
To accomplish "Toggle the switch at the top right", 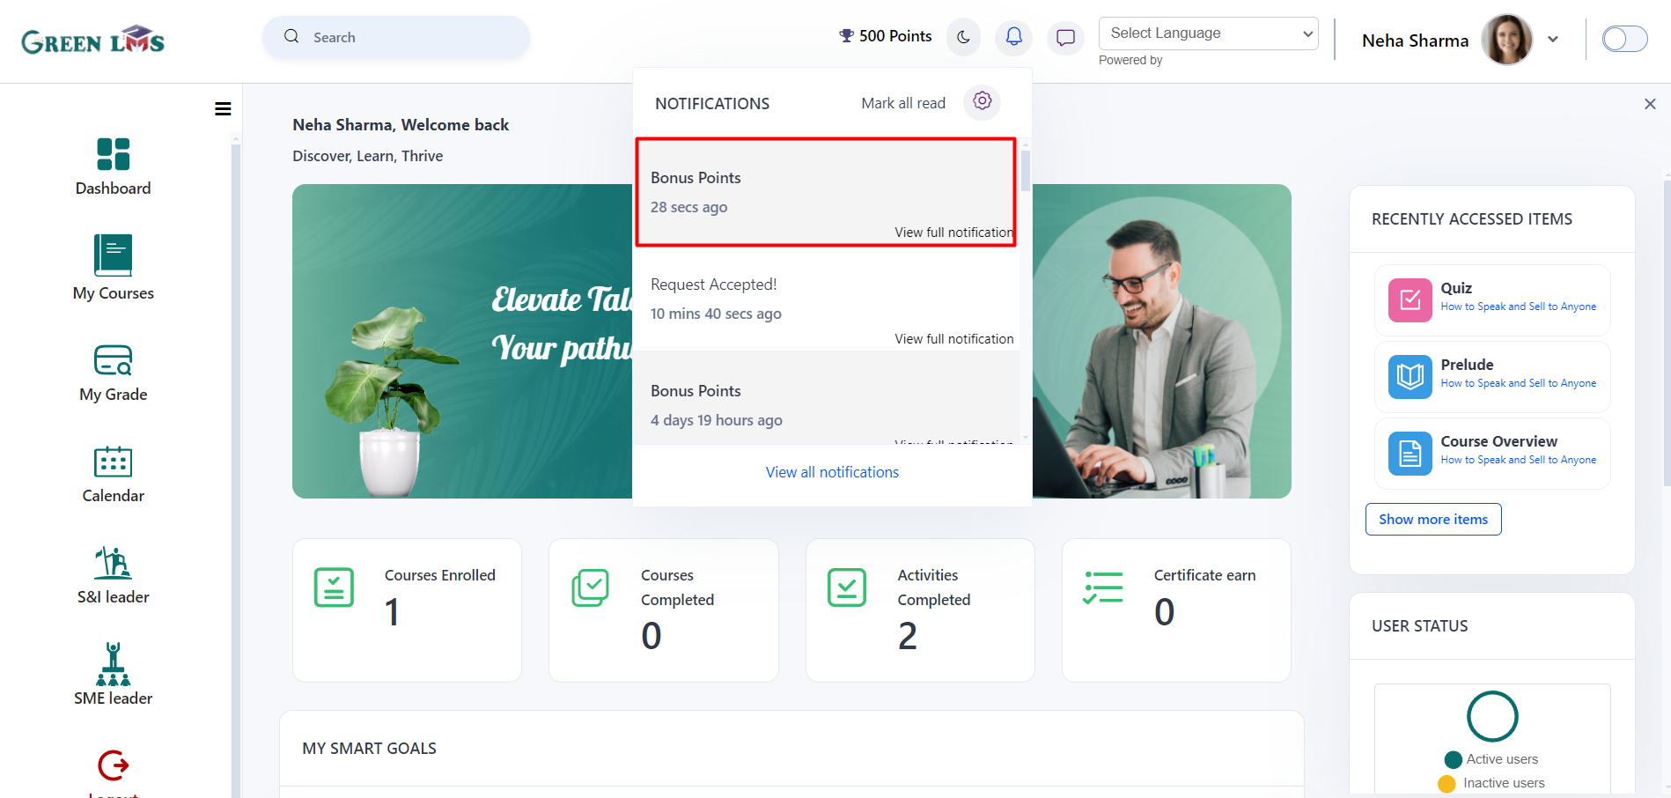I will click(1624, 39).
